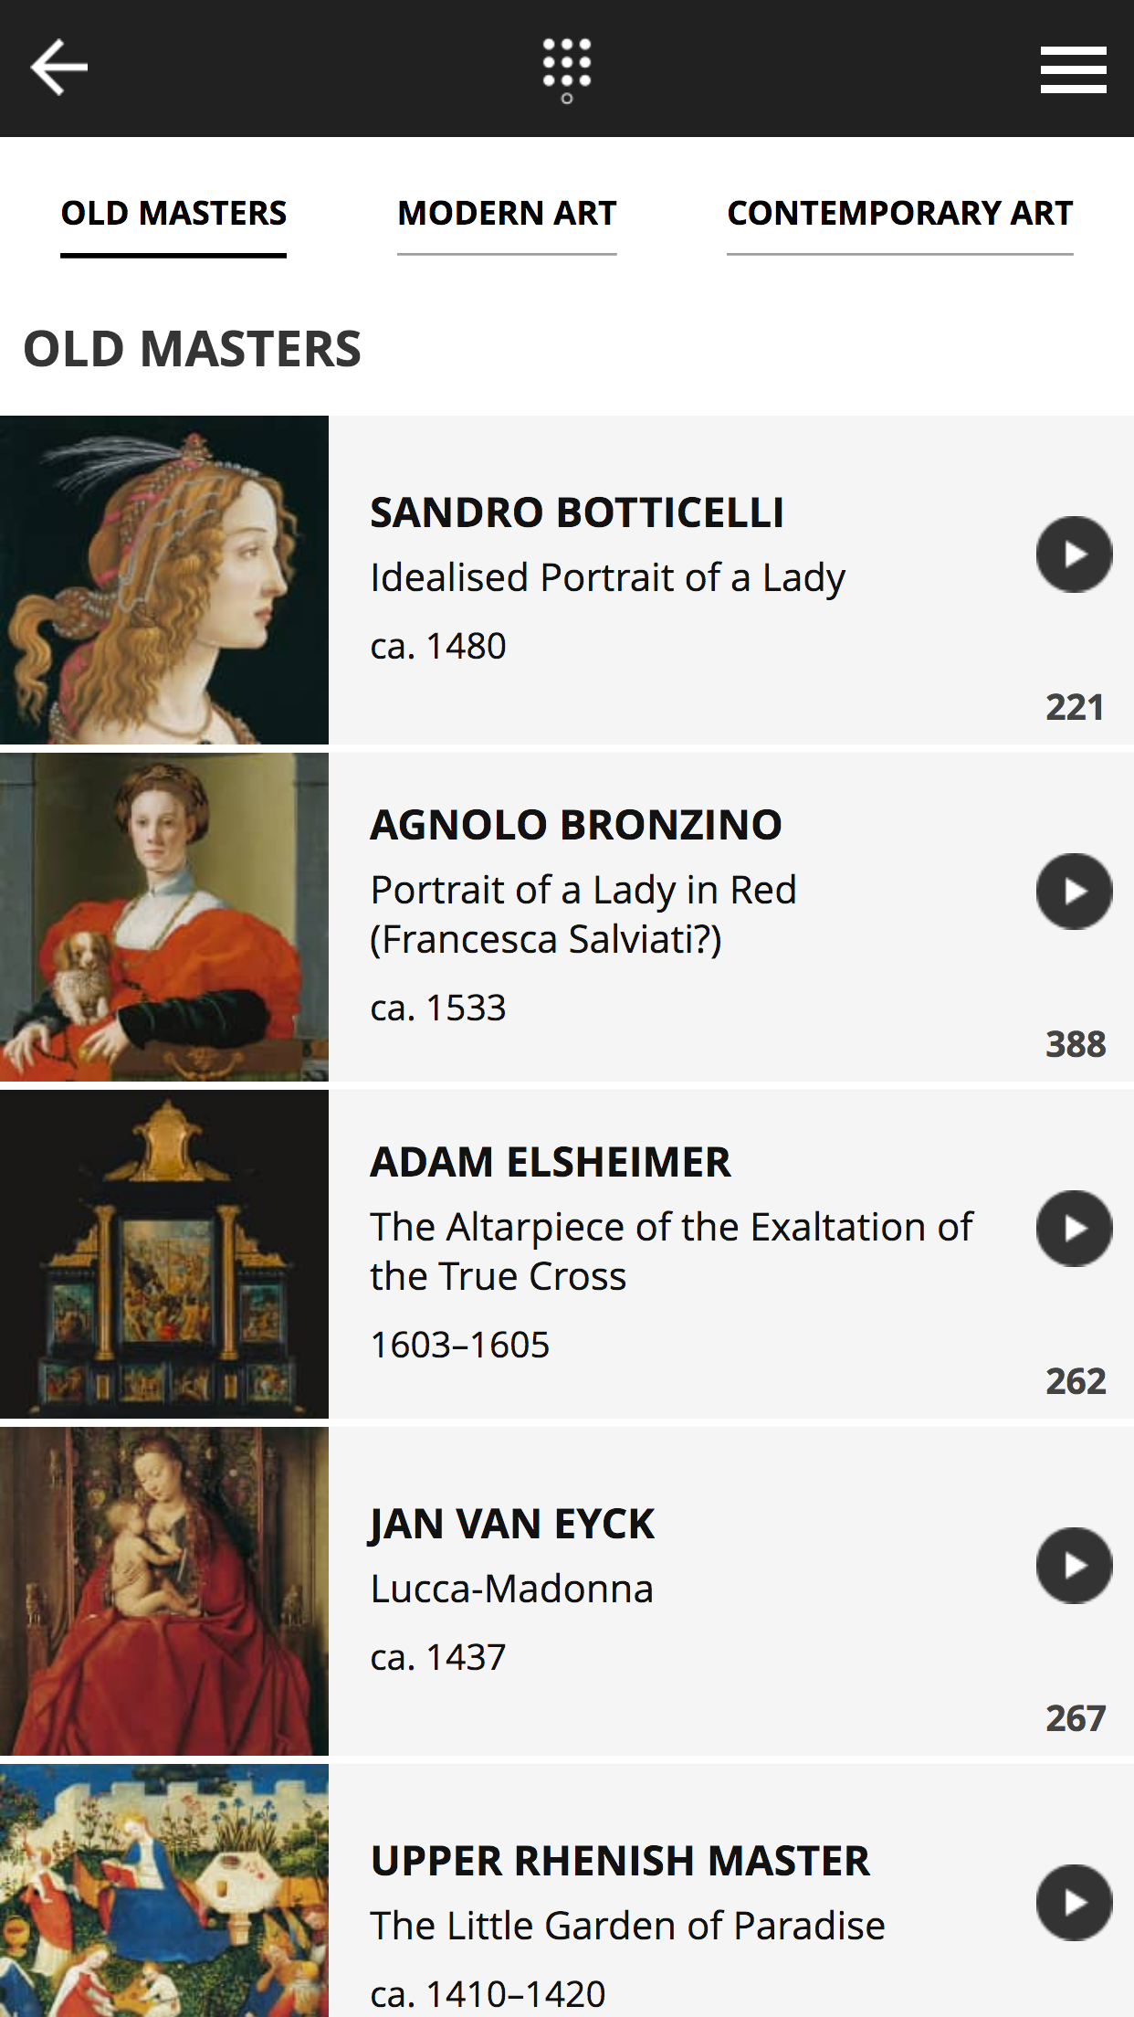The image size is (1134, 2017).
Task: Open 'Idealised Portrait of a Lady' title
Action: 607,577
